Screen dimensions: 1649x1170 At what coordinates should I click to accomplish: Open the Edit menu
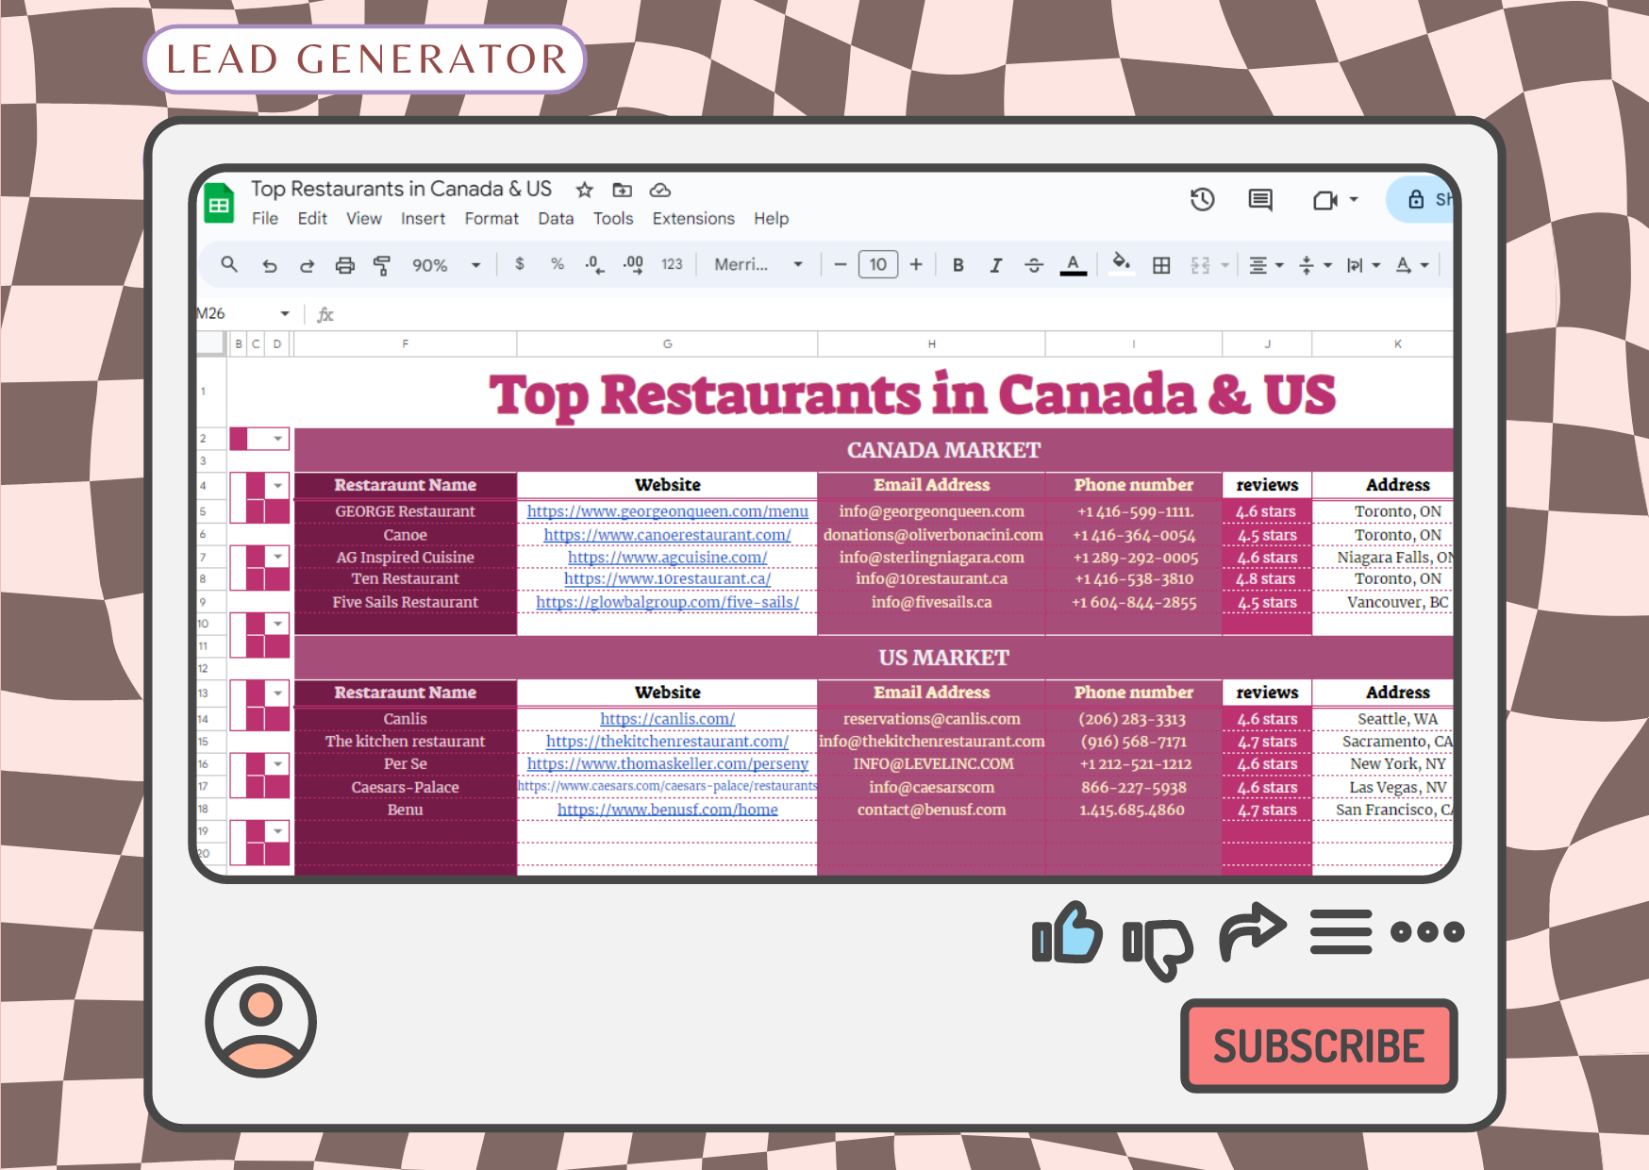pyautogui.click(x=312, y=218)
